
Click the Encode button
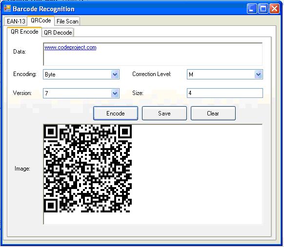pos(116,114)
